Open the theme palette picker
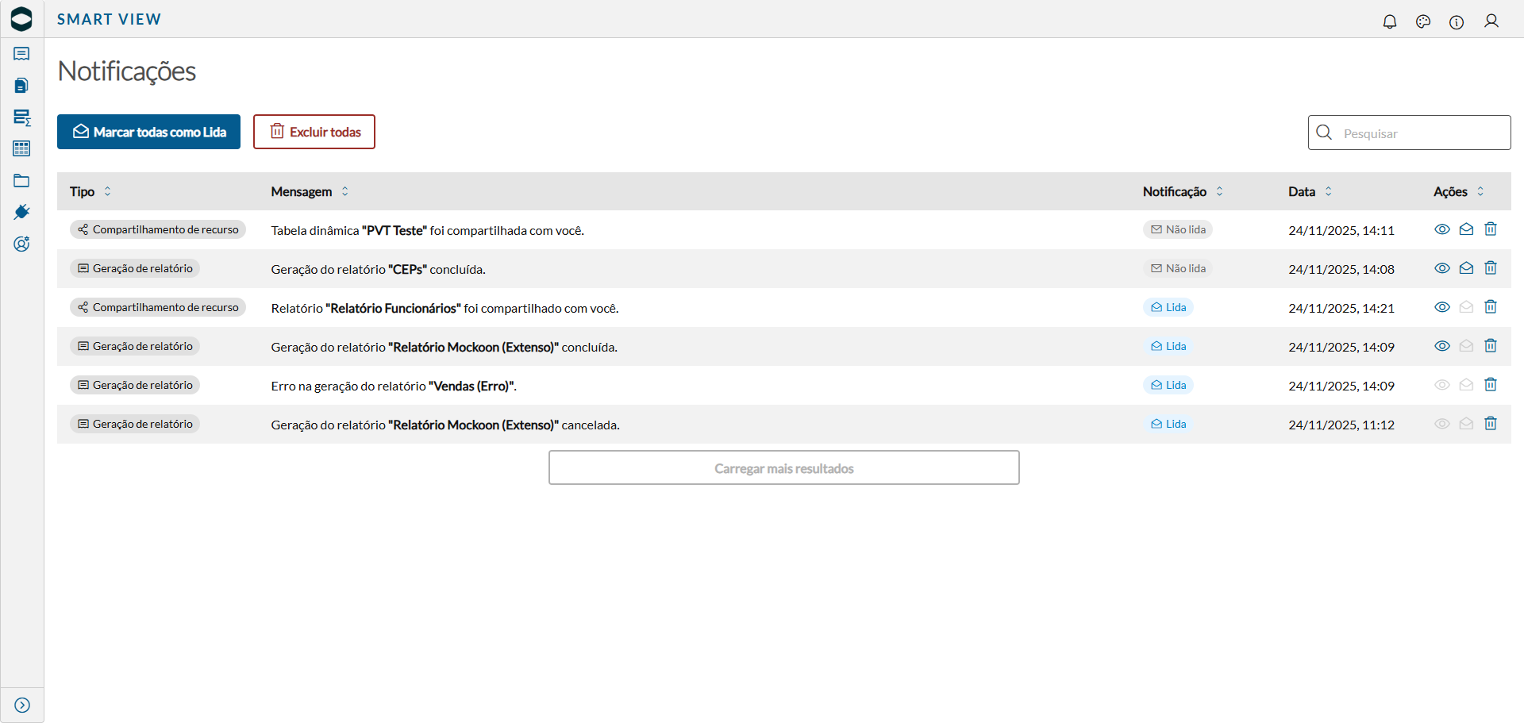The image size is (1524, 723). click(1423, 21)
